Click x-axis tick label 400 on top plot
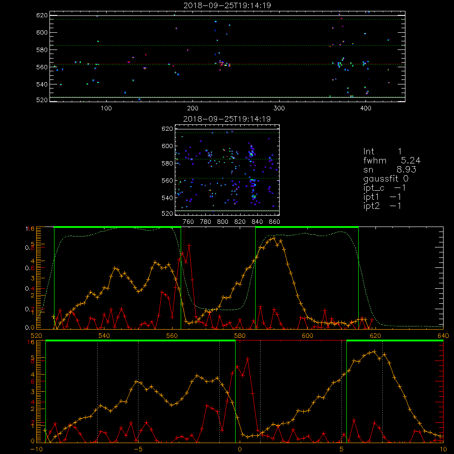This screenshot has height=454, width=454. pyautogui.click(x=365, y=109)
